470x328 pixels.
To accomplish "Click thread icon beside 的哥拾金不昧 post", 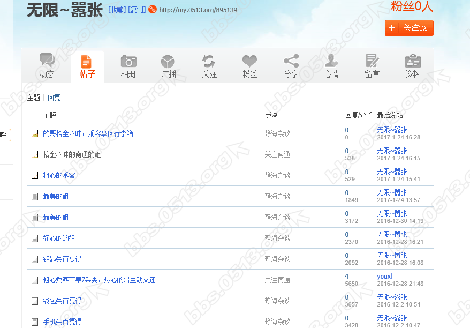I will 35,133.
